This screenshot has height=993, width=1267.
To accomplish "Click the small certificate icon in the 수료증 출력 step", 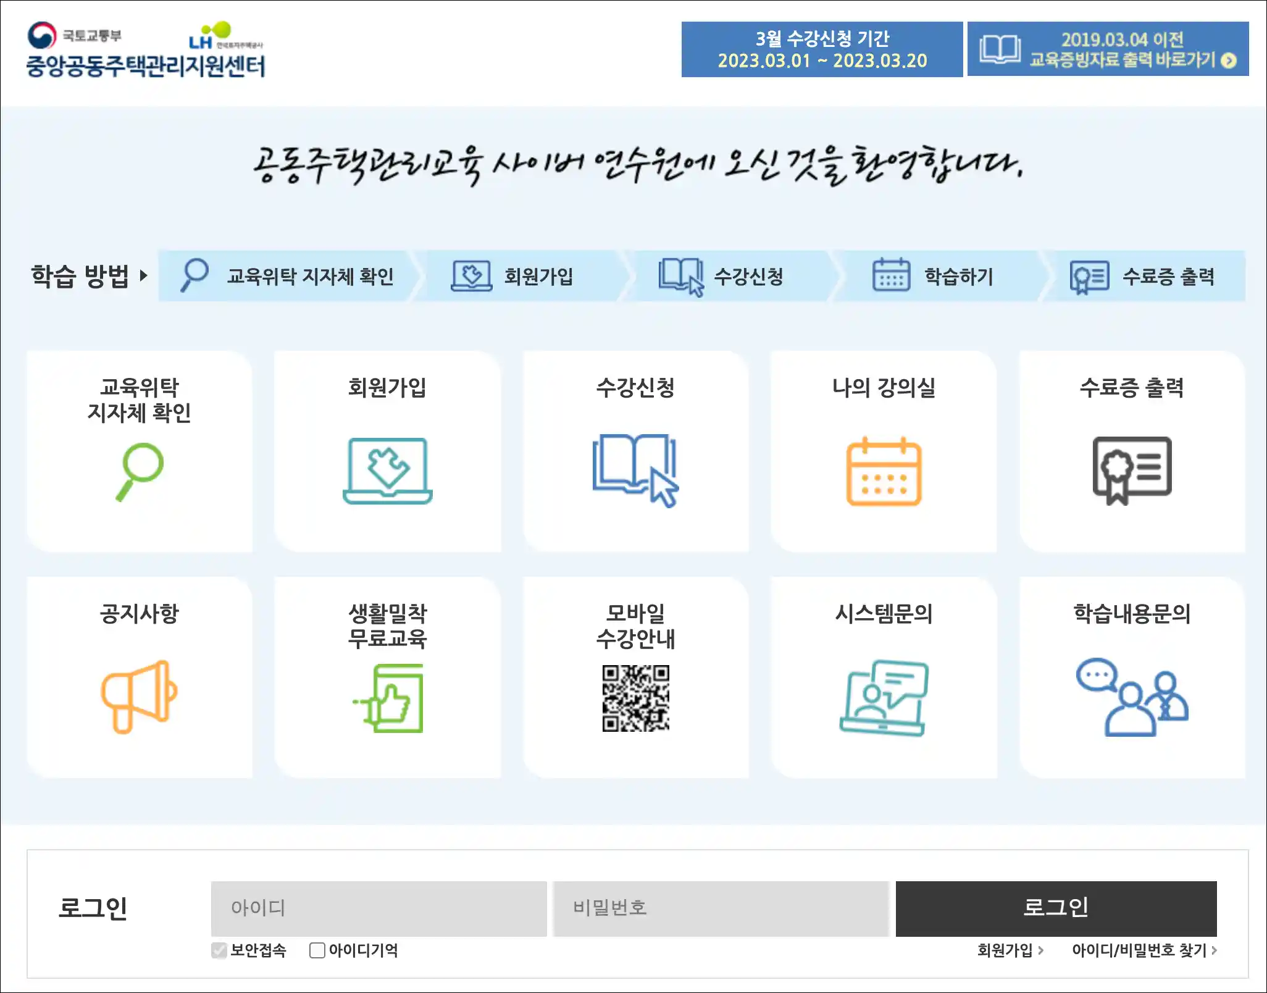I will click(1089, 277).
